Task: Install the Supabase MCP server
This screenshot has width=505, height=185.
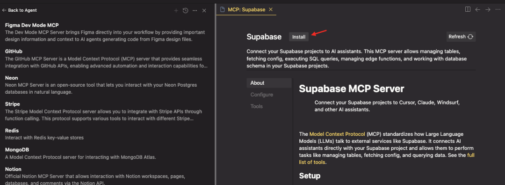Action: click(x=299, y=37)
